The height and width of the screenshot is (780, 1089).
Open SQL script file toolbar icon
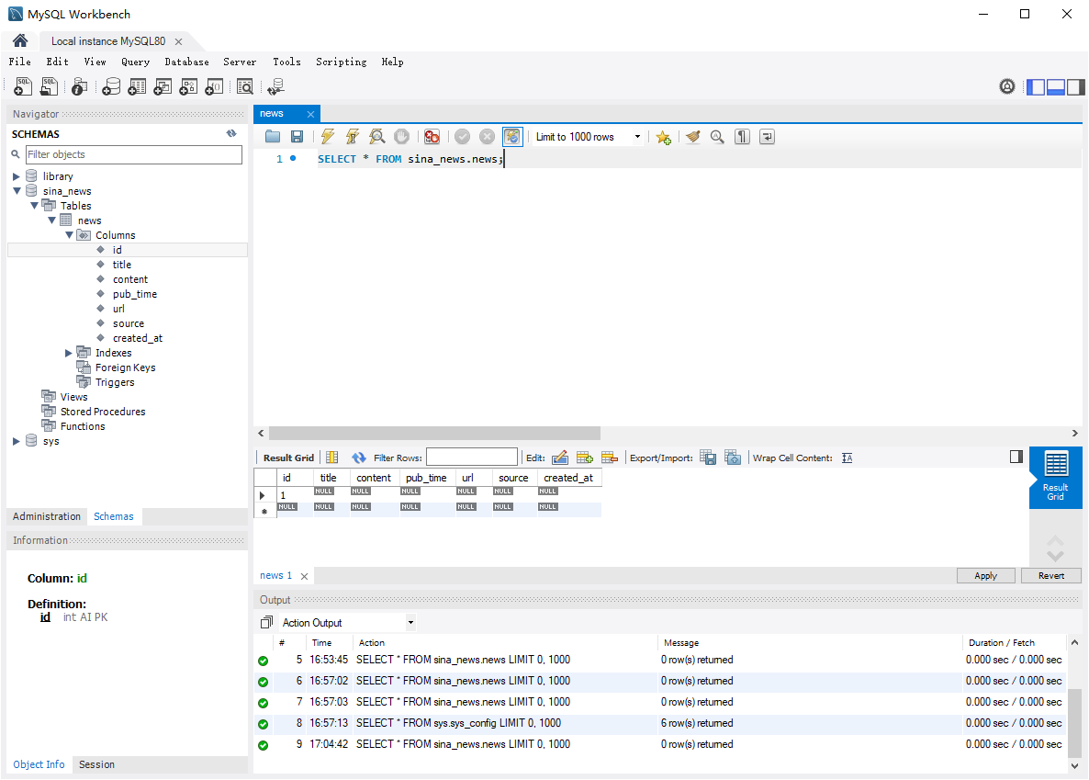[49, 86]
